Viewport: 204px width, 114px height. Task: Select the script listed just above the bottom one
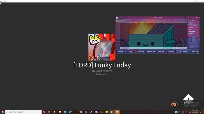tap(191, 31)
